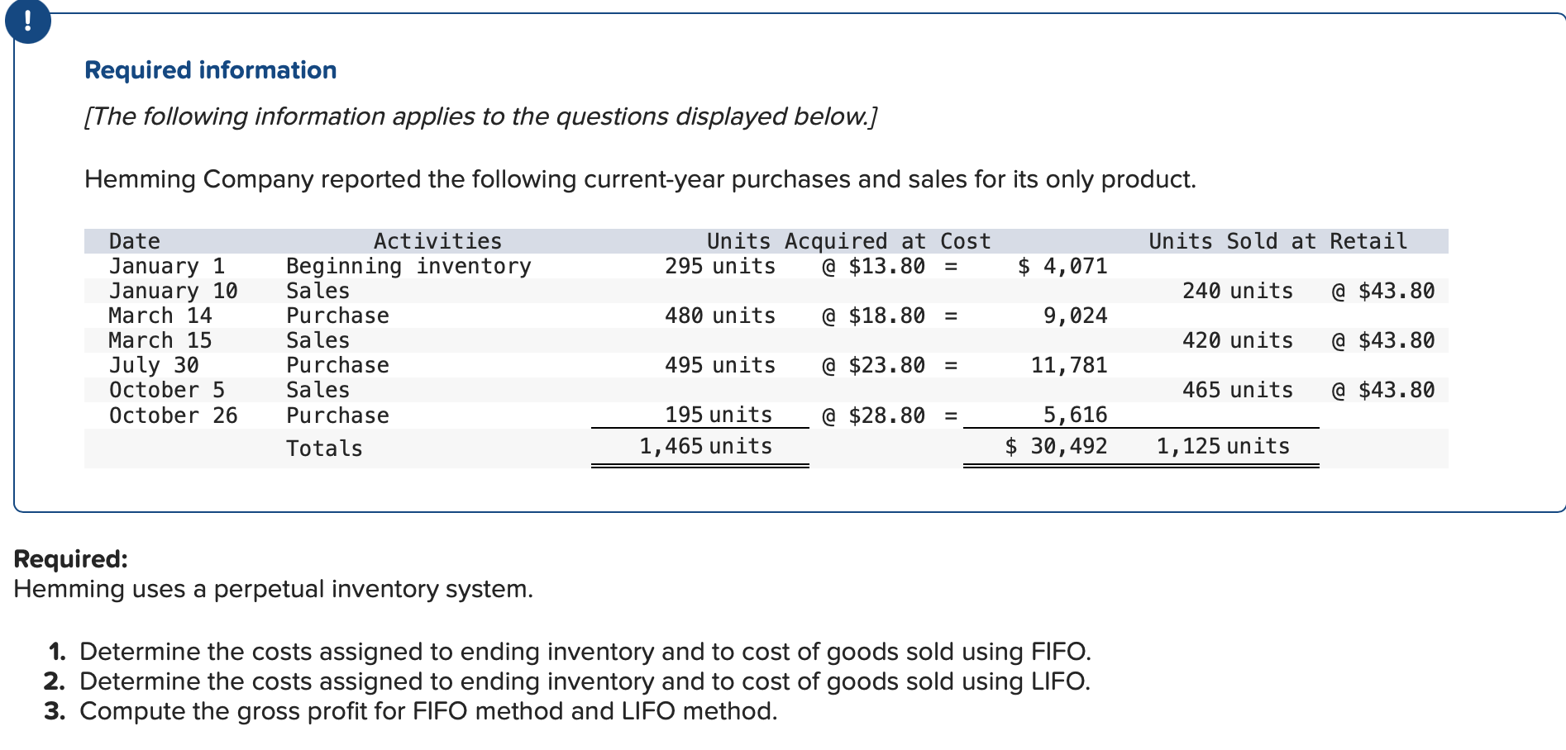This screenshot has width=1566, height=750.
Task: Click the Totals row label
Action: point(324,448)
